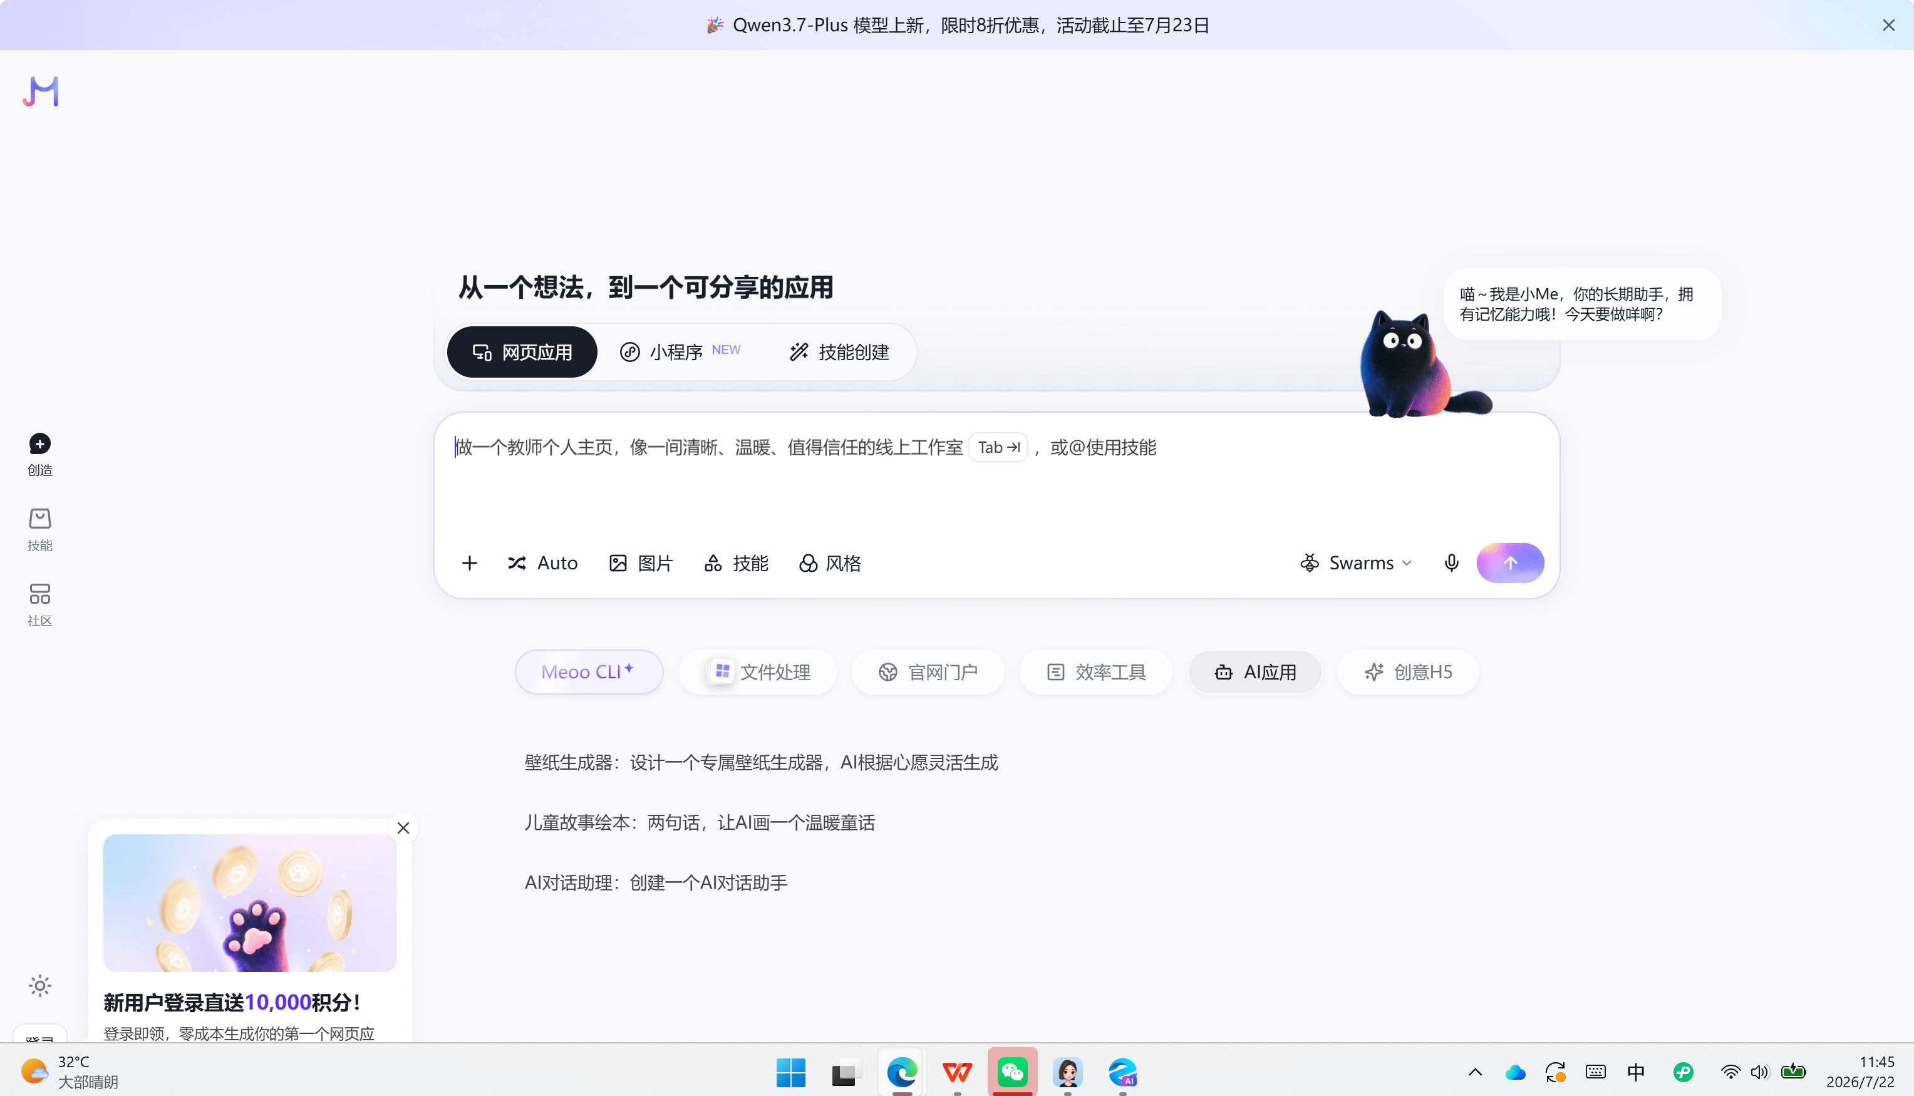Click the plus attachment icon in input box
Screen dimensions: 1914x1096
(x=470, y=563)
